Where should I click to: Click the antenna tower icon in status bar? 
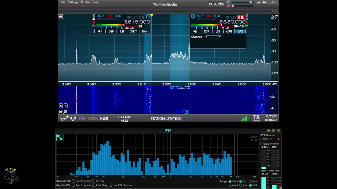(73, 118)
